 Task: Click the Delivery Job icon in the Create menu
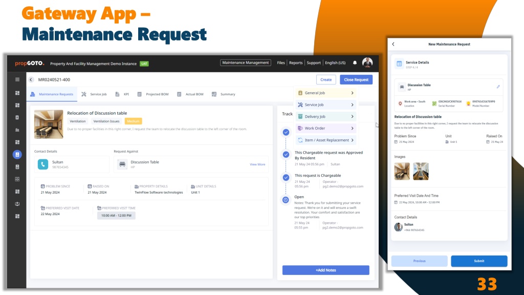[300, 116]
